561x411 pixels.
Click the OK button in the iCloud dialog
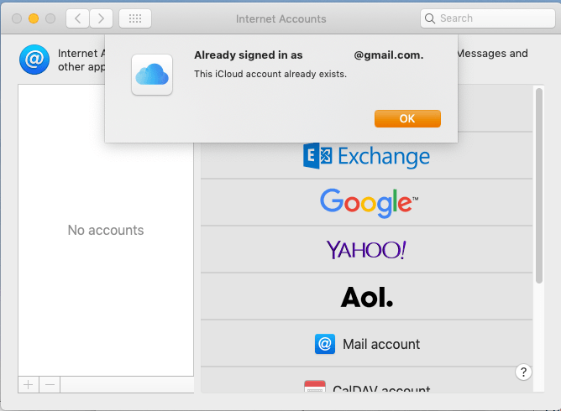407,118
